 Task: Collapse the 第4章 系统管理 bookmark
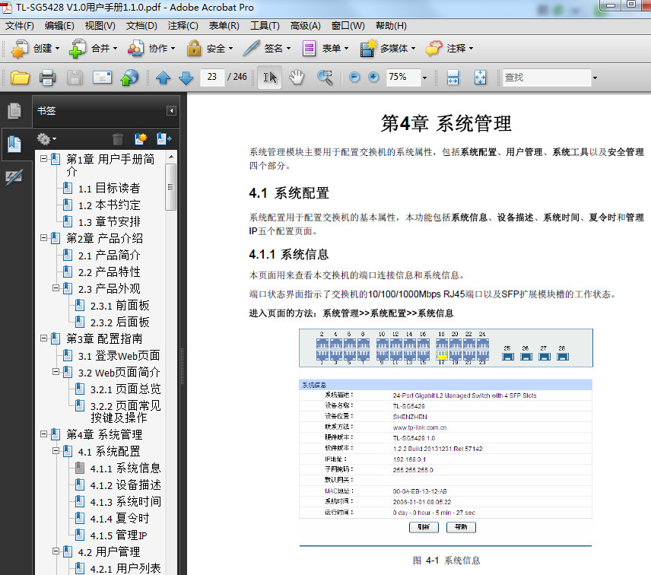click(x=43, y=434)
